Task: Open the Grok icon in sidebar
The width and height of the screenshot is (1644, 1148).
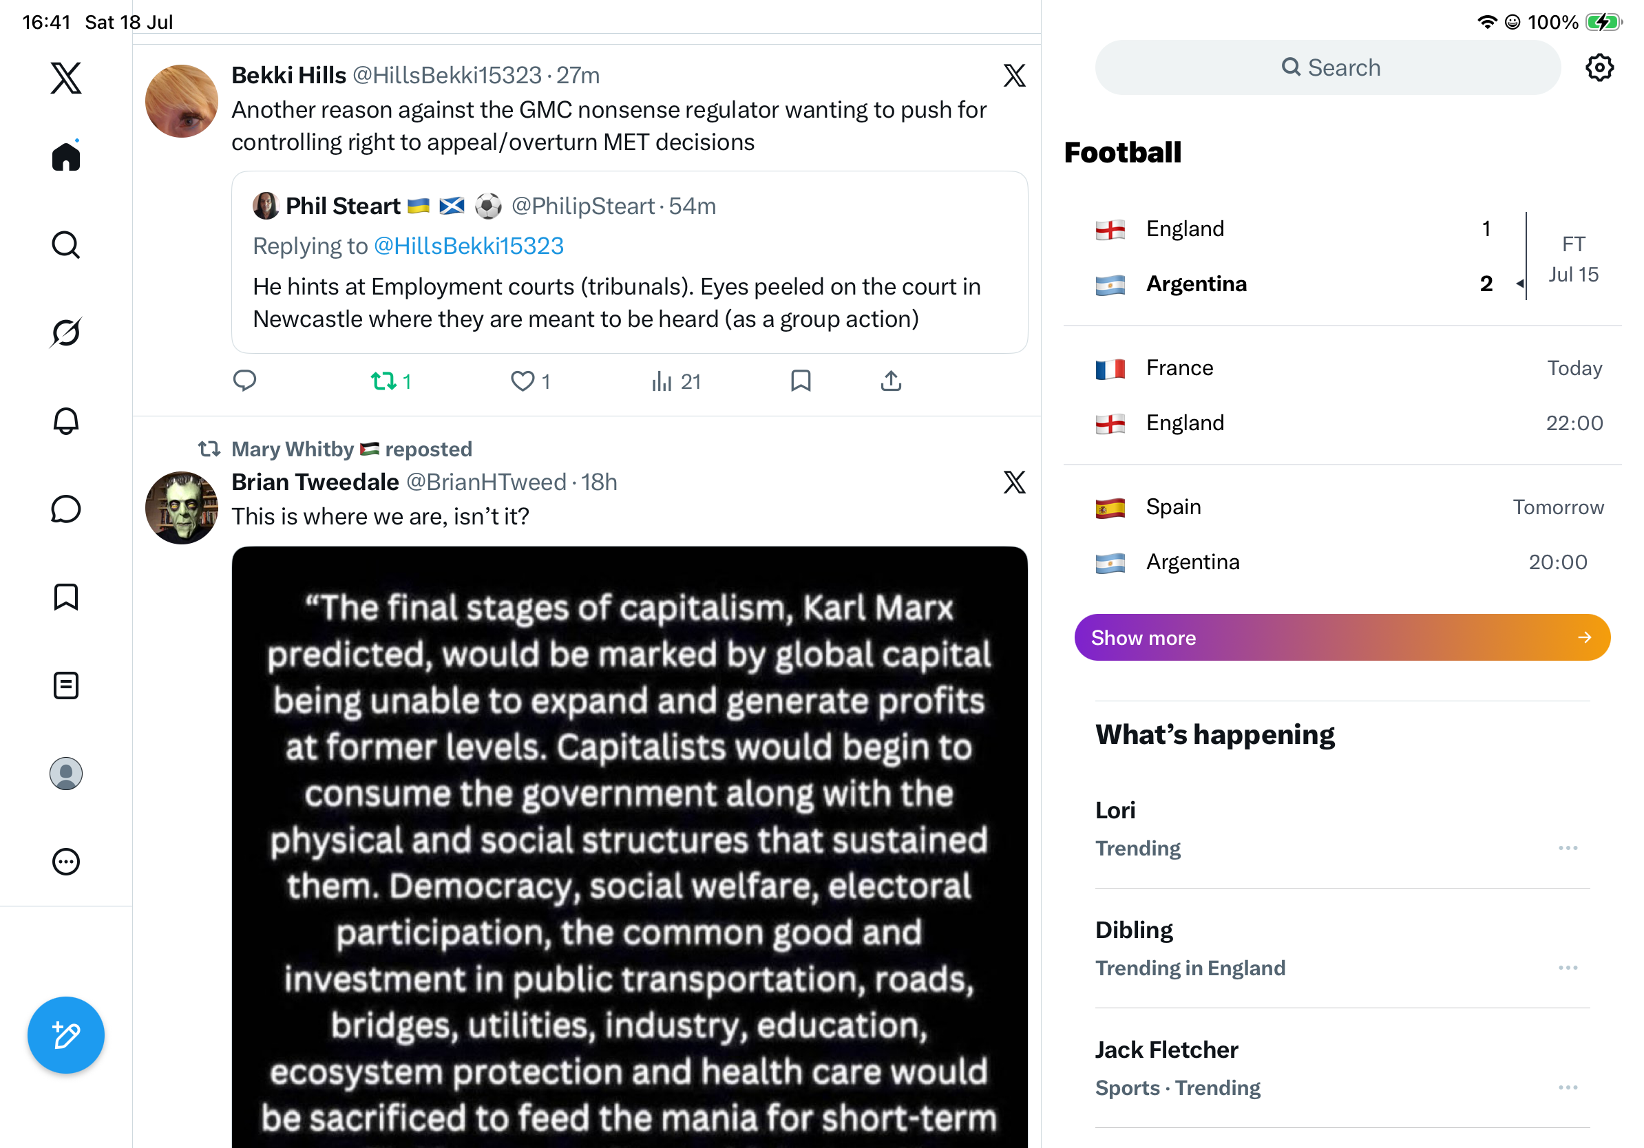Action: point(66,333)
